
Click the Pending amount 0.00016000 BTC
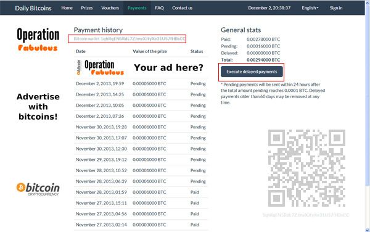click(263, 46)
